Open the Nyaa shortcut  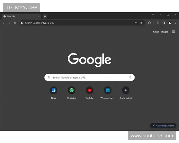coord(53,93)
